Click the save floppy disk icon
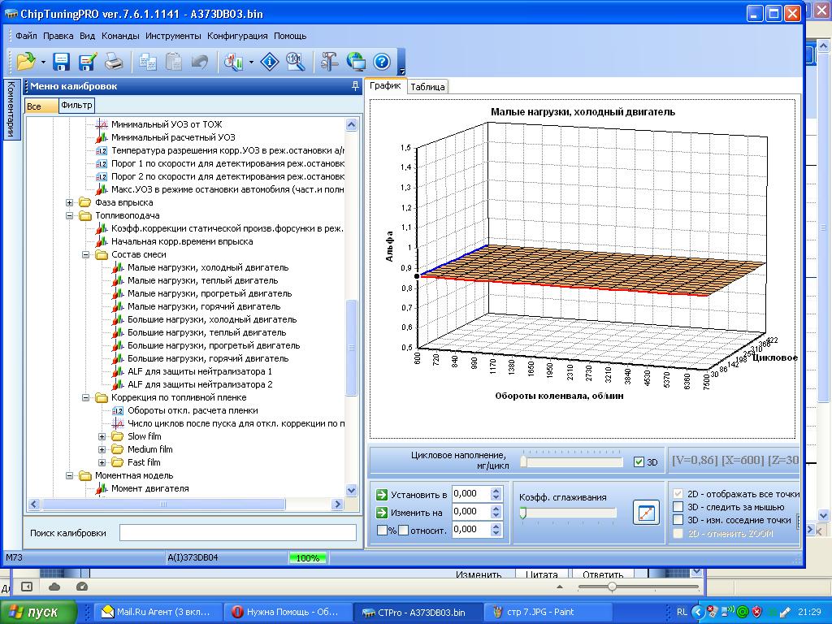 pos(62,62)
